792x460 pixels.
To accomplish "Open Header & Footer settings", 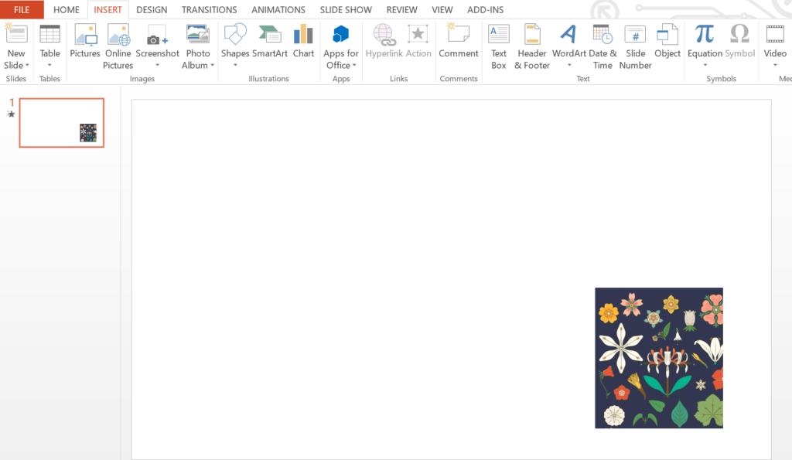I will click(x=531, y=43).
